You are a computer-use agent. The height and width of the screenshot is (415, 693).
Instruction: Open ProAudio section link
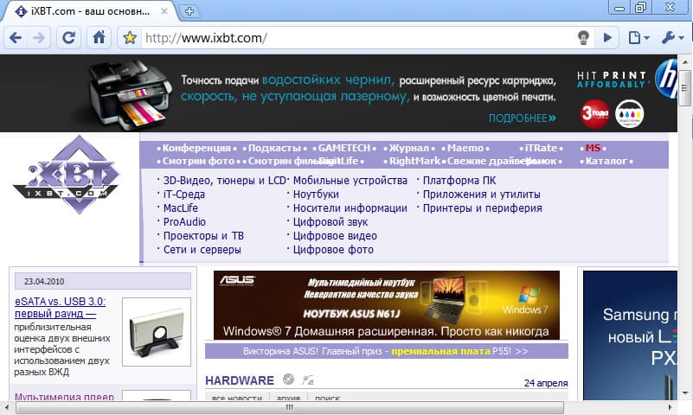(184, 221)
